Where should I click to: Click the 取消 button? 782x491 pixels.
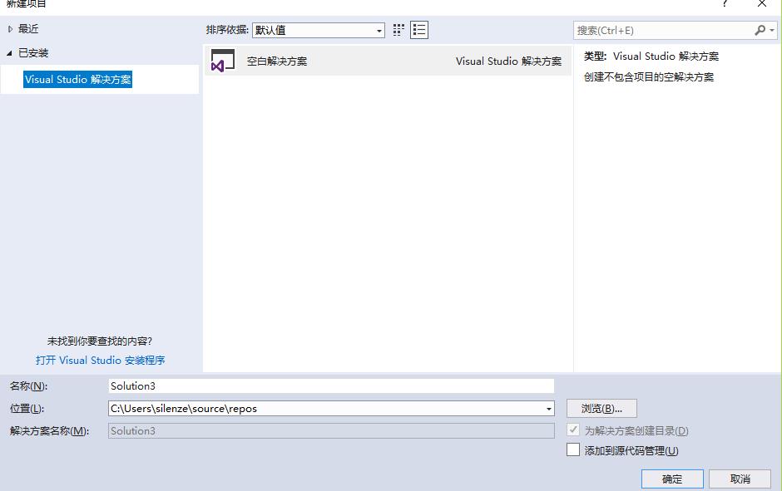pyautogui.click(x=740, y=479)
